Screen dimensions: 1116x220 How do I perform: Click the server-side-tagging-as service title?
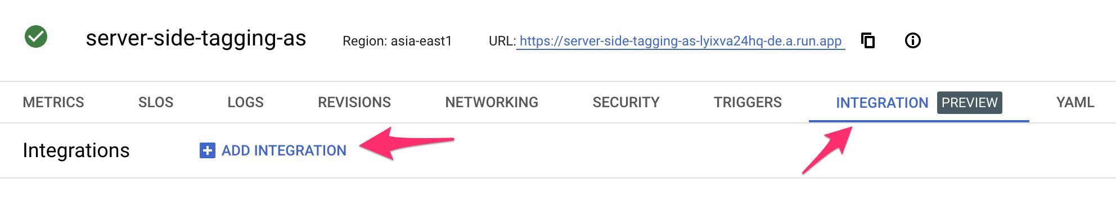[196, 38]
